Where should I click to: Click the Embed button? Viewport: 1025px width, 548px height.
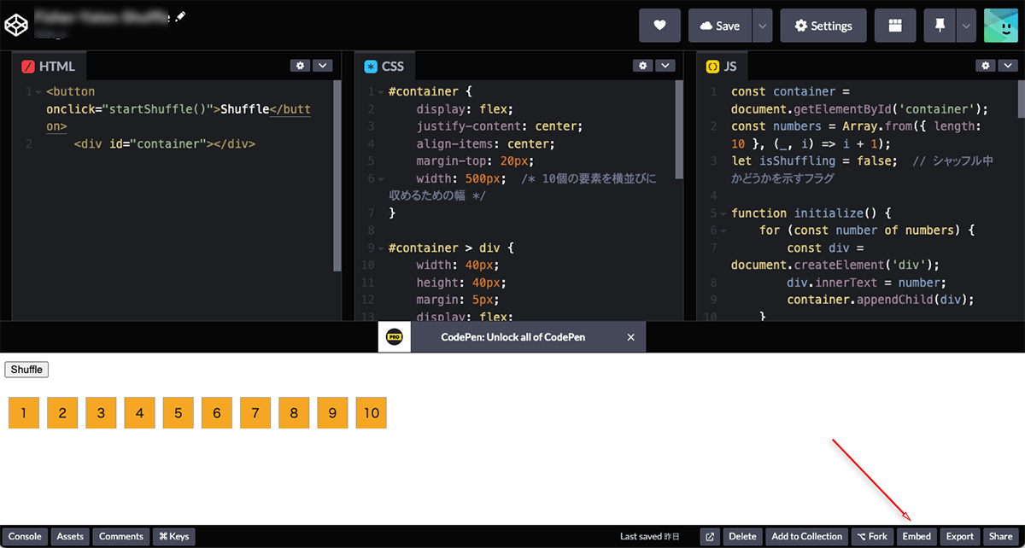coord(917,536)
